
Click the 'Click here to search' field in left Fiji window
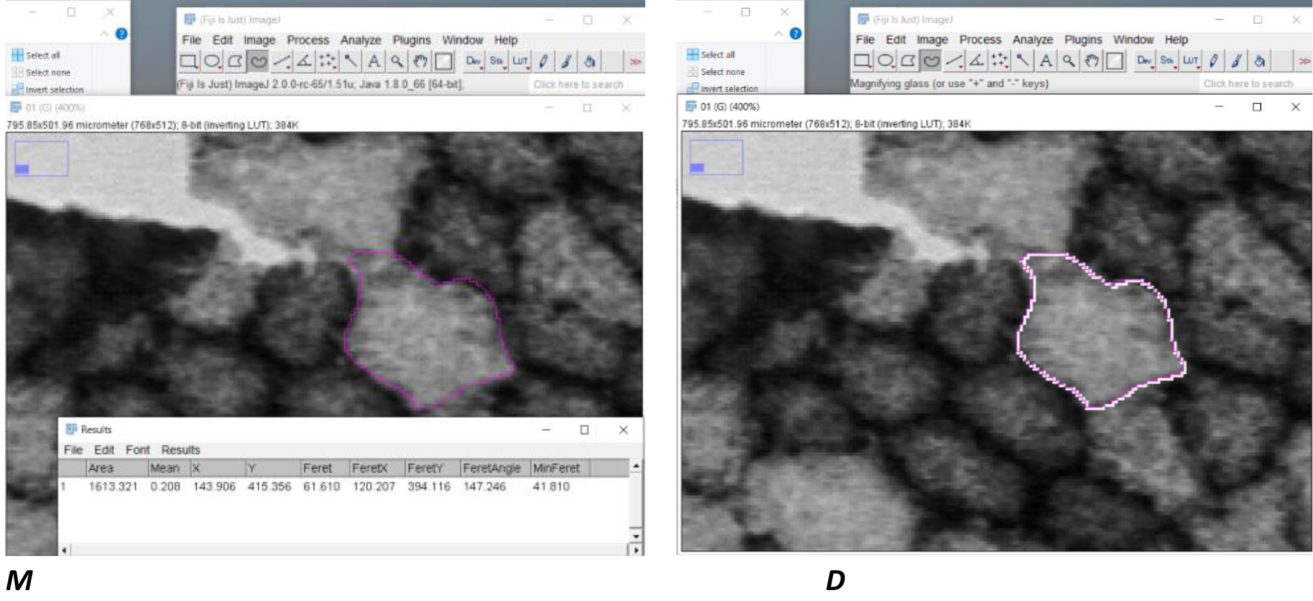(x=578, y=84)
